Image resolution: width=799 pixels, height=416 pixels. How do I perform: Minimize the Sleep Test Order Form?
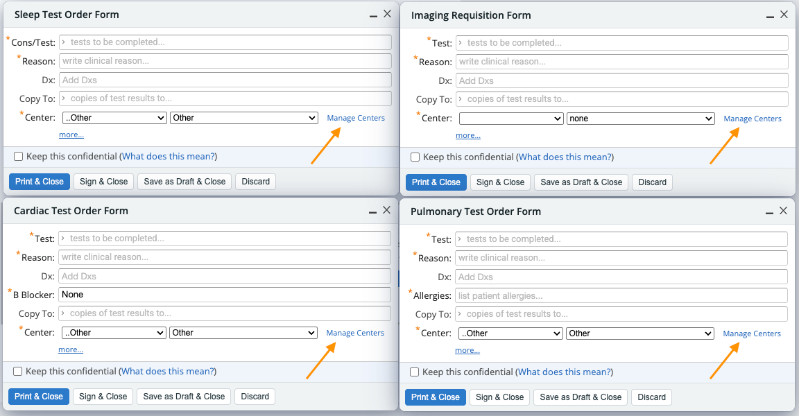(x=374, y=16)
